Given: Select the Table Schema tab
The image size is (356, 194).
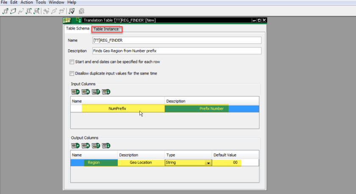Looking at the screenshot, I should [78, 28].
